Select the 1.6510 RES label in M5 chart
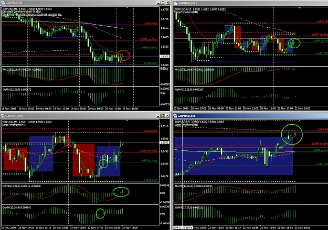328x230 pixels. tap(151, 131)
